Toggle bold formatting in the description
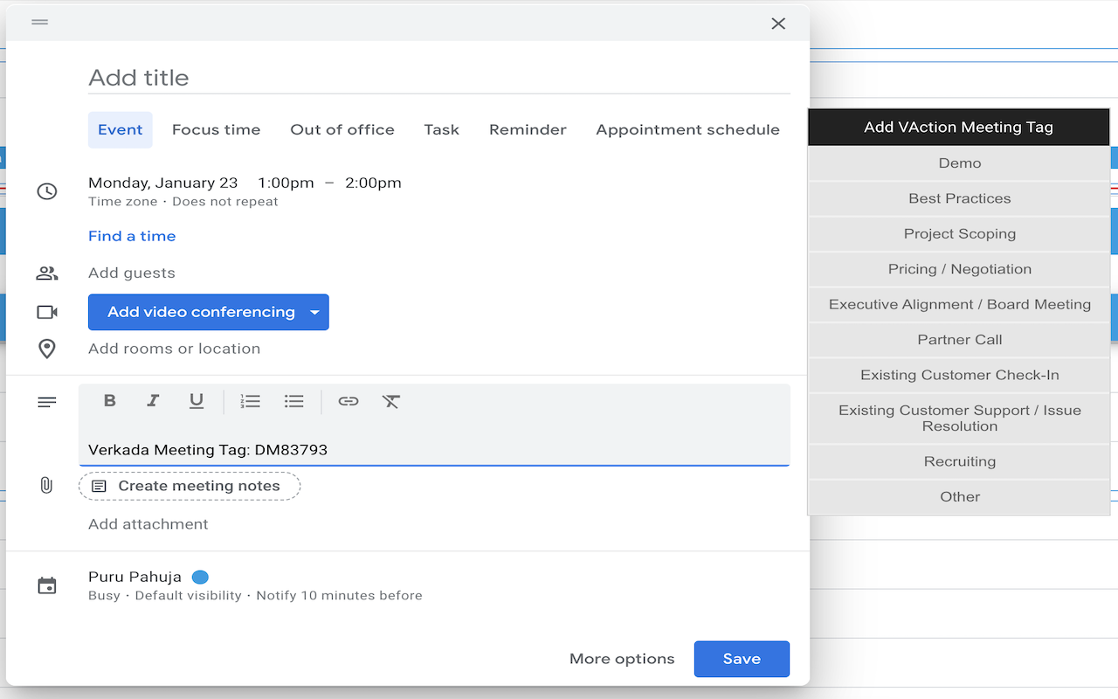Viewport: 1118px width, 699px height. click(x=109, y=401)
